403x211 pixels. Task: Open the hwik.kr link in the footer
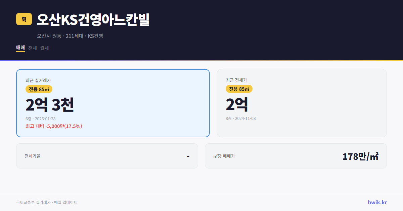[377, 202]
